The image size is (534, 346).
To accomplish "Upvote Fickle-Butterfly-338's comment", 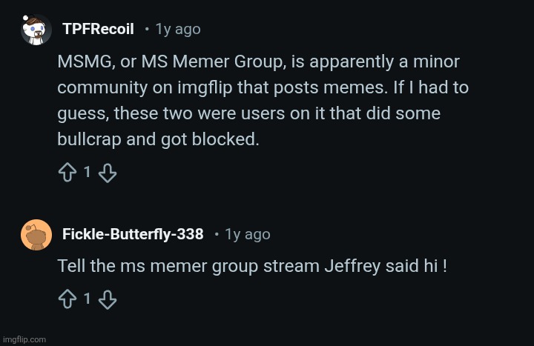I will [66, 299].
